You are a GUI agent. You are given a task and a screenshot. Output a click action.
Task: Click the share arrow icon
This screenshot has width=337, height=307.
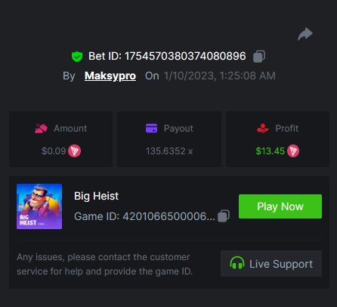point(305,34)
